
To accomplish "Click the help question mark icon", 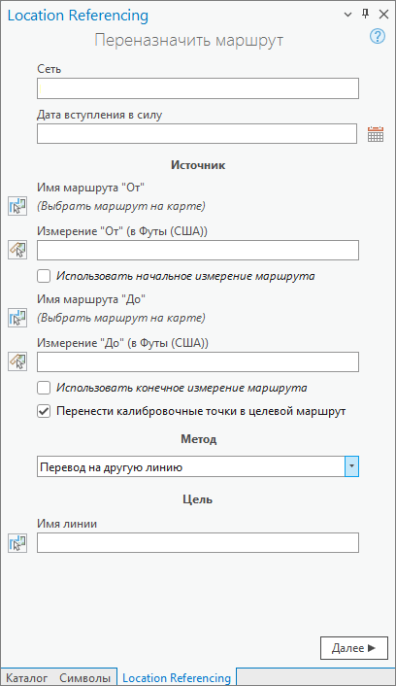I will coord(378,36).
